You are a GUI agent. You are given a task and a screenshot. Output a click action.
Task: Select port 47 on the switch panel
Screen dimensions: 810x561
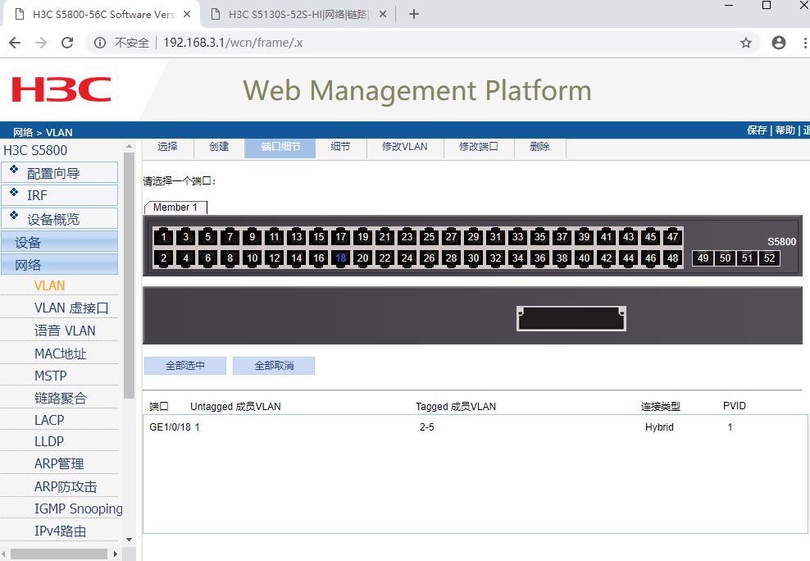coord(672,236)
